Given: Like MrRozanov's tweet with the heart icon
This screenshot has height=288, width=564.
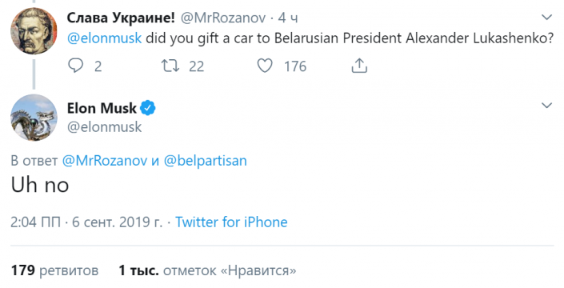Looking at the screenshot, I should (265, 66).
